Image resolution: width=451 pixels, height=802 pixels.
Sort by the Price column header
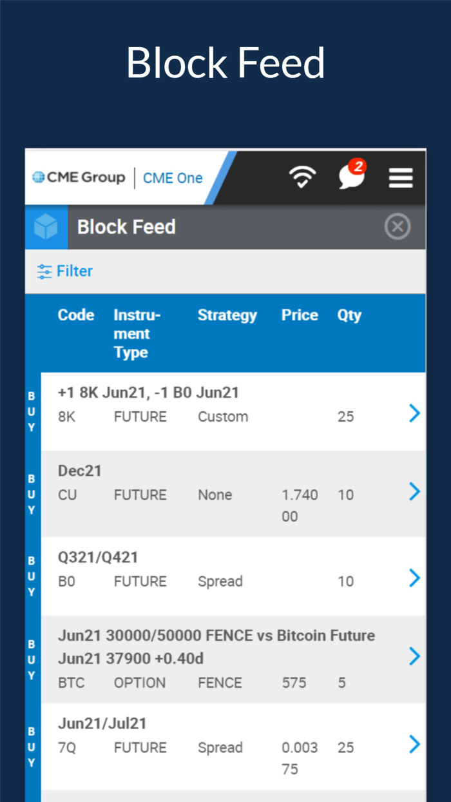299,315
